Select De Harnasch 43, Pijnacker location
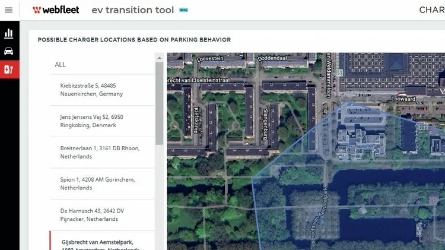 coord(102,215)
